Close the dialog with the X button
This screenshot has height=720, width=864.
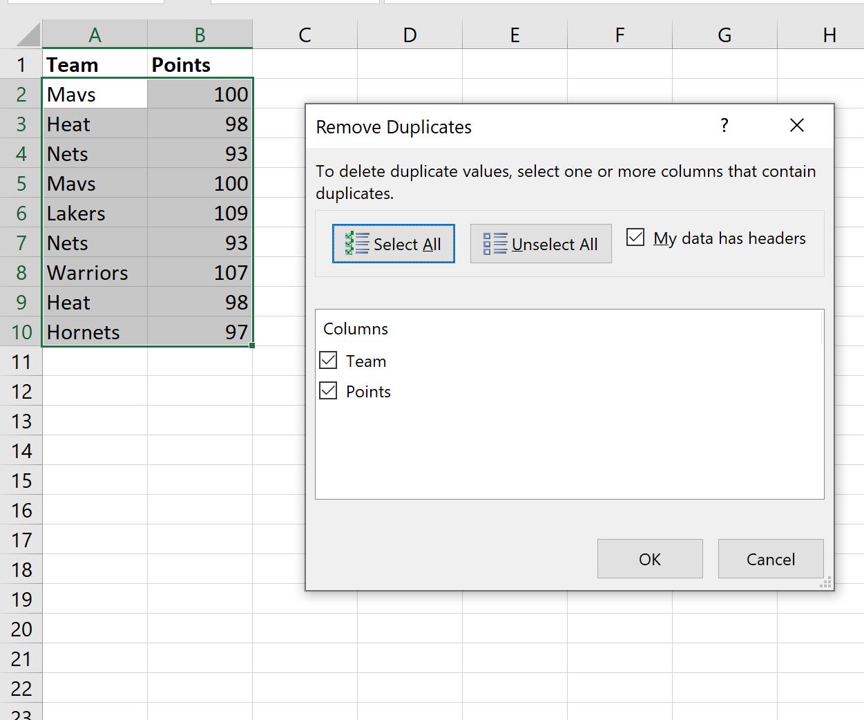pyautogui.click(x=796, y=125)
